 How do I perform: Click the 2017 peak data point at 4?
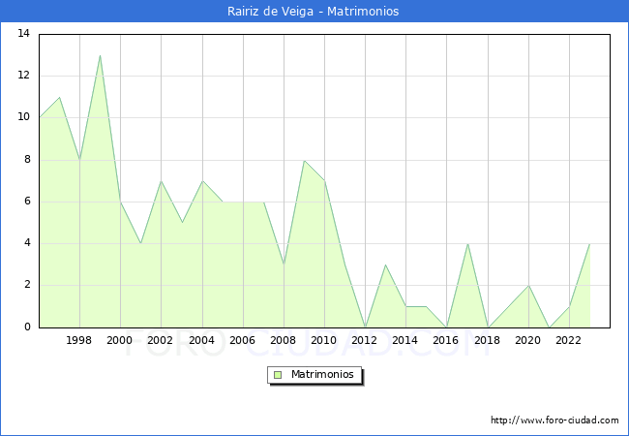(x=467, y=244)
